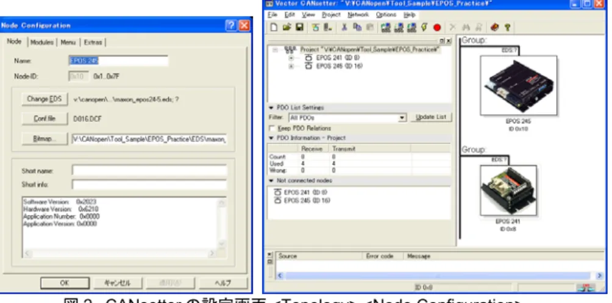
Task: Click the float button of the project tree pane
Action: (442, 41)
